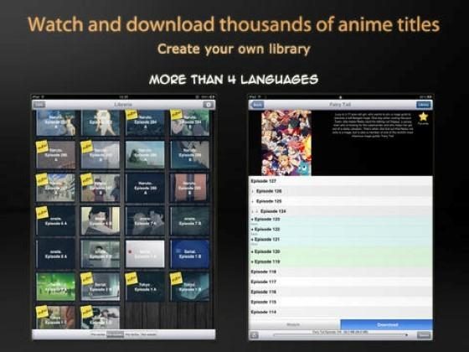This screenshot has width=469, height=352.
Task: Open the top-right button in Library toolbar
Action: click(209, 105)
